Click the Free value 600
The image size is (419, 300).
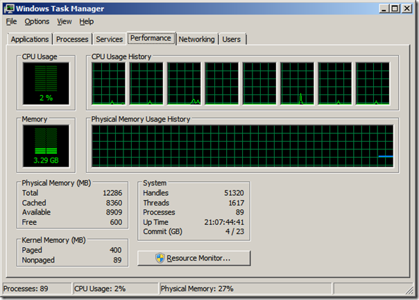(116, 222)
